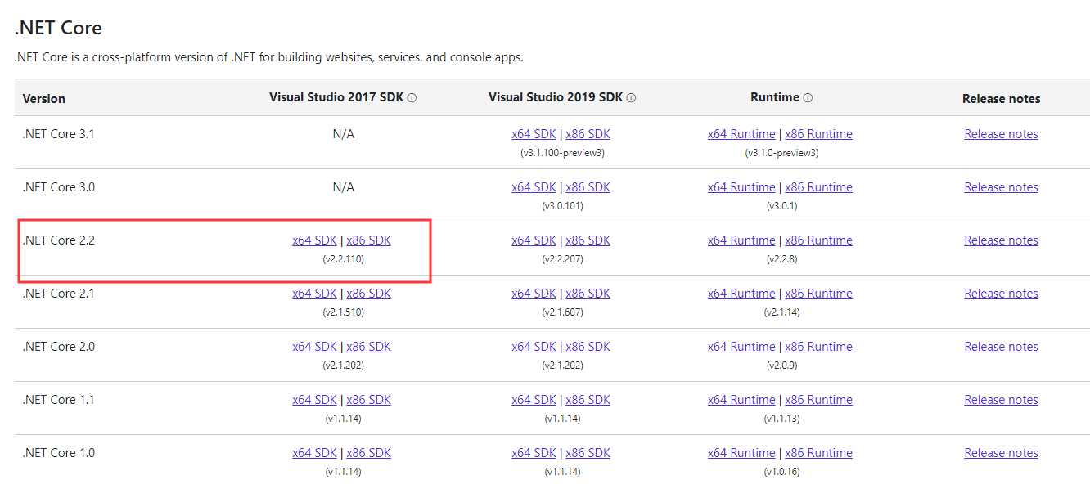
Task: Download .NET Core 1.1 x86 SDK for VS 2019
Action: (x=588, y=400)
